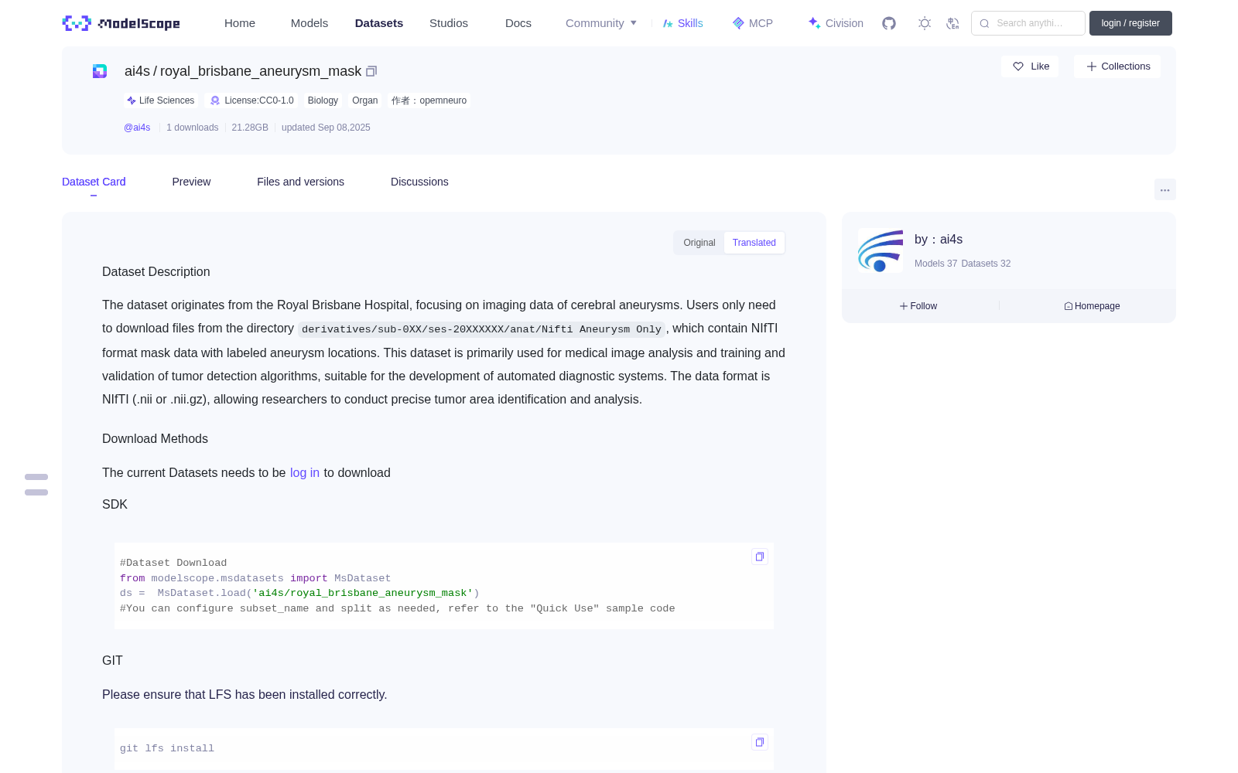Toggle the light/dark theme sun icon
The image size is (1238, 773).
click(925, 23)
